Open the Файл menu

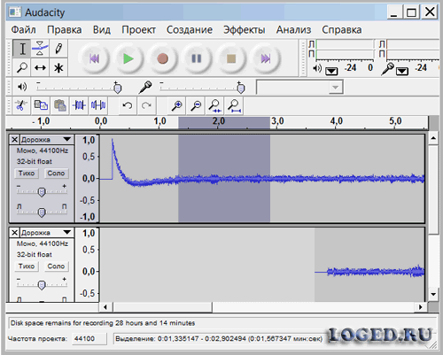tap(23, 30)
